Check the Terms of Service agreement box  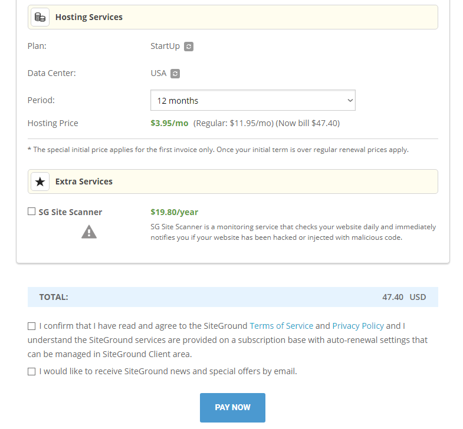click(31, 326)
